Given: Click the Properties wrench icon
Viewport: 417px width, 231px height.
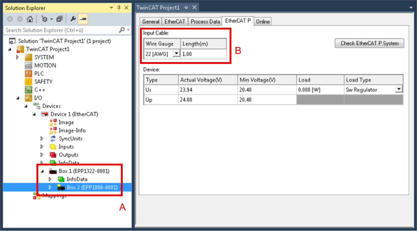Looking at the screenshot, I should pyautogui.click(x=73, y=19).
